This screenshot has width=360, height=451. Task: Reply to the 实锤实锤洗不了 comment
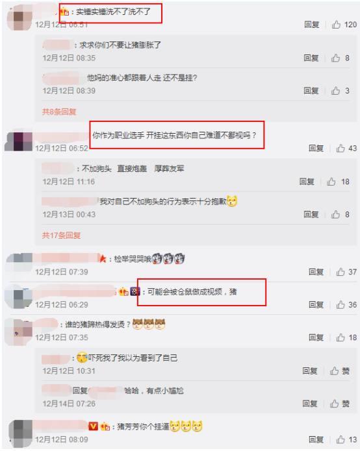(312, 25)
